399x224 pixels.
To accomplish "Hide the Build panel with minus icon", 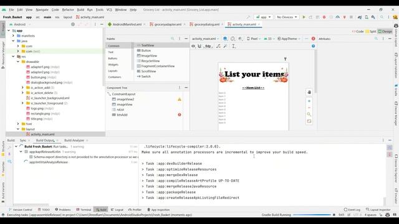I will (x=390, y=140).
